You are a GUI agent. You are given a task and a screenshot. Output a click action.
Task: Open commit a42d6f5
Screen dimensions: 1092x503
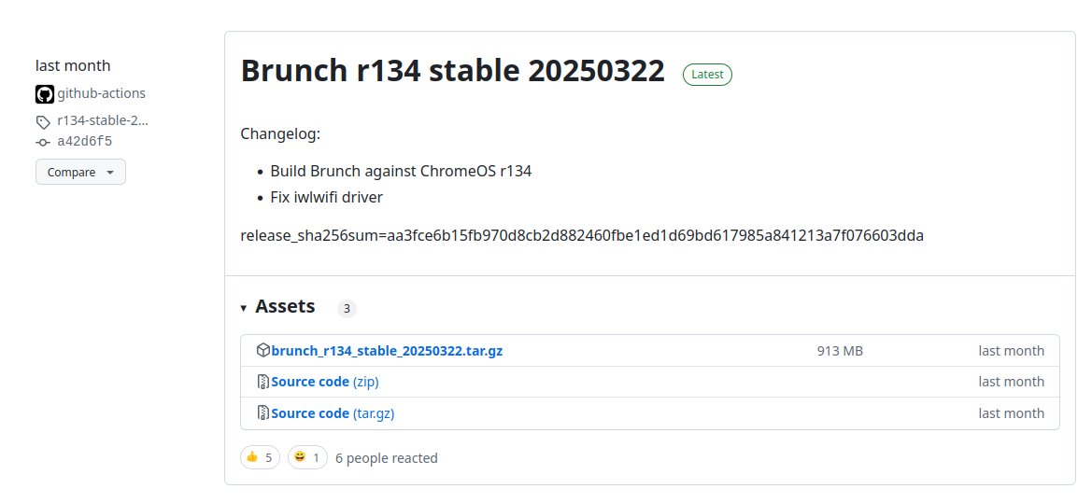pos(85,141)
